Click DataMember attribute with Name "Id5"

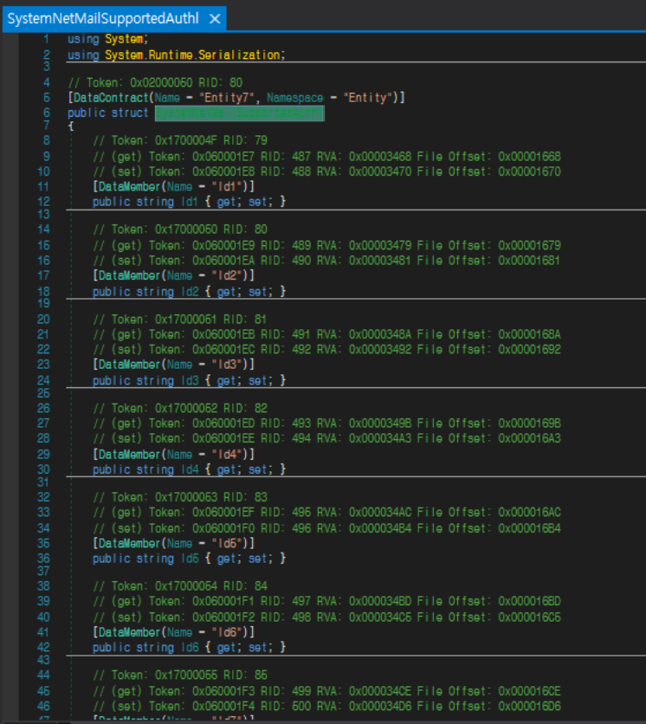click(x=173, y=544)
